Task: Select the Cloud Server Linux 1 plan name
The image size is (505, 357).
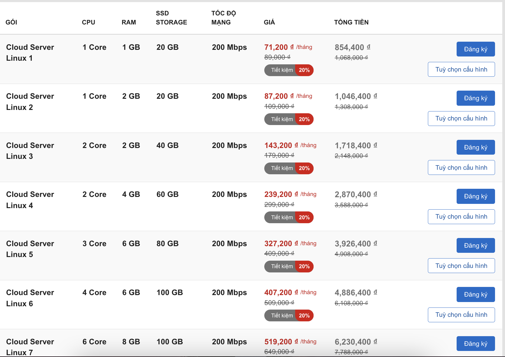Action: coord(30,53)
